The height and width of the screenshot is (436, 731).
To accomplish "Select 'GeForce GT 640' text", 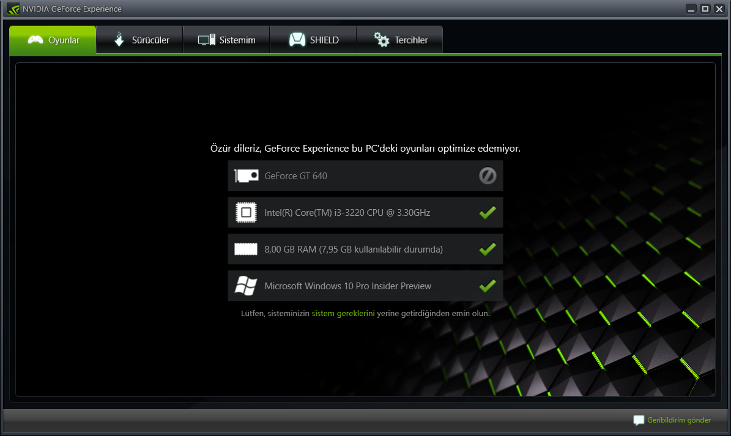I will 295,176.
